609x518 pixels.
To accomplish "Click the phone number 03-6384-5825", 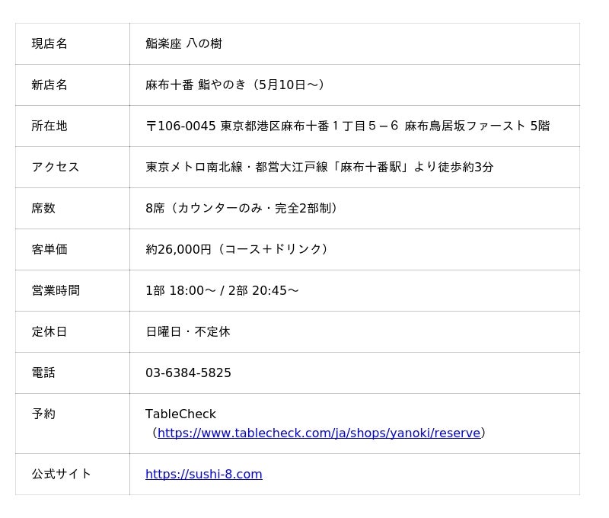I will (188, 373).
